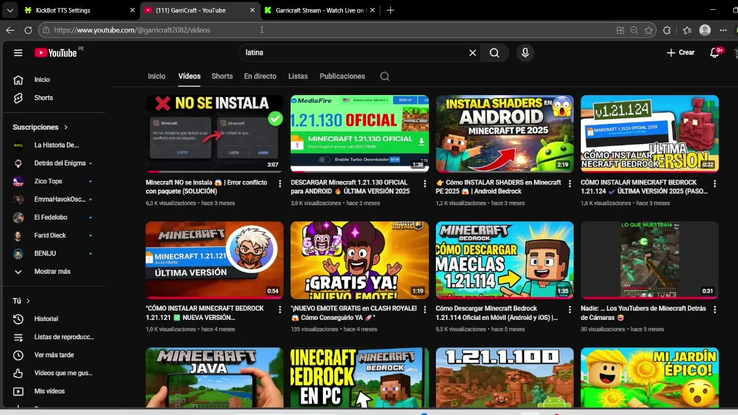Open browser favorites list icon
738x415 pixels.
pos(687,30)
